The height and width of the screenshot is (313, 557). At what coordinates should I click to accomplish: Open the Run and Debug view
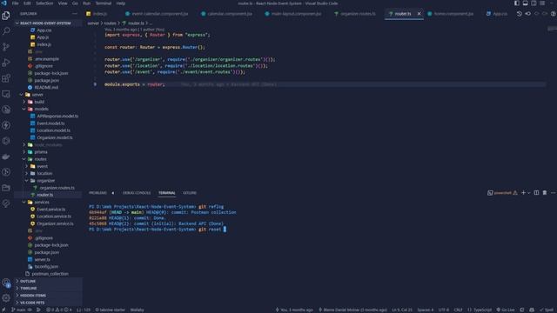point(6,63)
